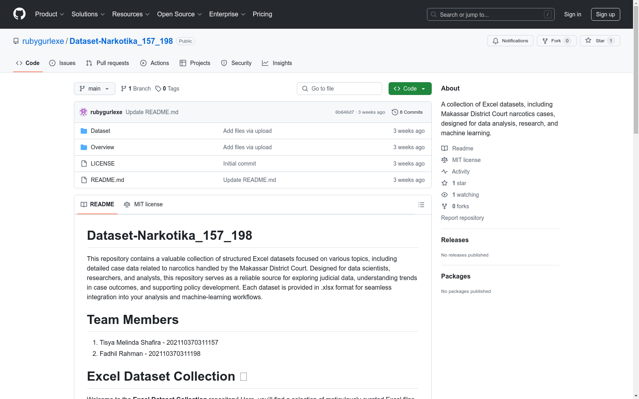Click the branch icon beside 1 Branch

124,89
